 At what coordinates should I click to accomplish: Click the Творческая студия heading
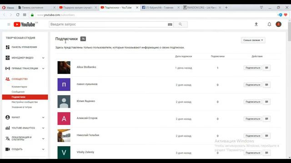(20, 38)
